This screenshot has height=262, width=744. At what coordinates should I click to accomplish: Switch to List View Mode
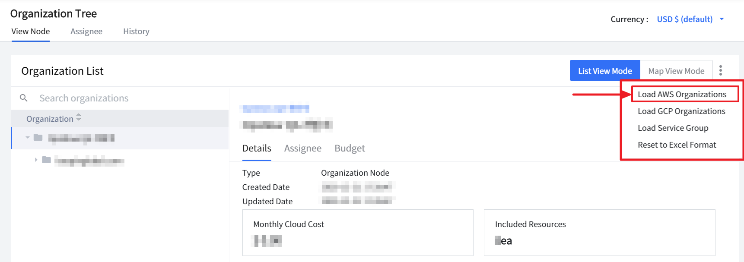pyautogui.click(x=604, y=71)
